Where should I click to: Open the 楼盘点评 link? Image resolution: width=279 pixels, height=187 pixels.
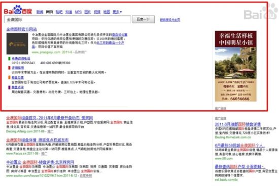(18, 87)
